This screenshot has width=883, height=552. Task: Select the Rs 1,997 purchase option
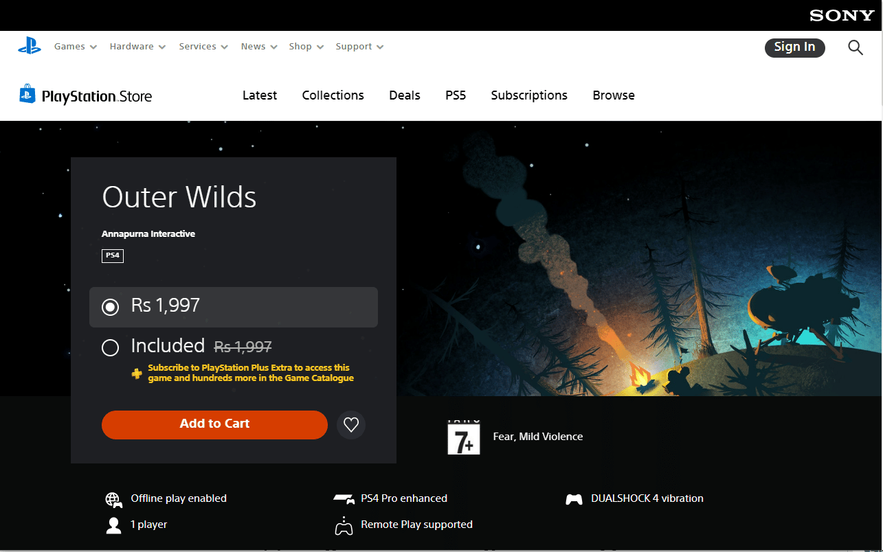pos(110,307)
